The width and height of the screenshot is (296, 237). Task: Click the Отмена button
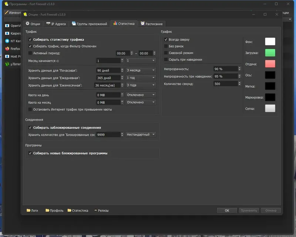tap(271, 210)
